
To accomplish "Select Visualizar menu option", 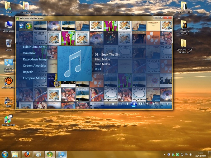I will (x=29, y=53).
